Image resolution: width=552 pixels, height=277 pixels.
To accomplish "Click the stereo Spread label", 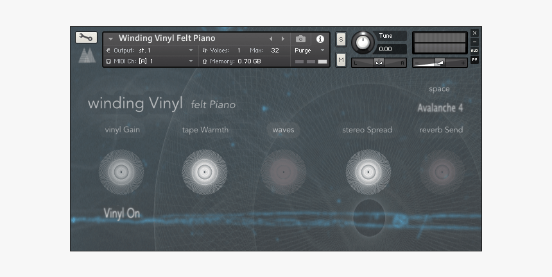I will tap(367, 130).
